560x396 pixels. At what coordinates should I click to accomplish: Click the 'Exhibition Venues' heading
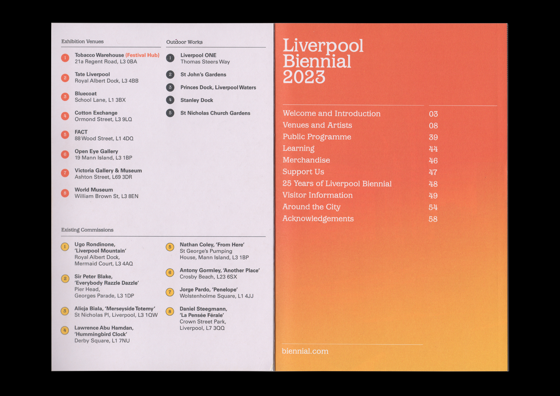pos(82,42)
